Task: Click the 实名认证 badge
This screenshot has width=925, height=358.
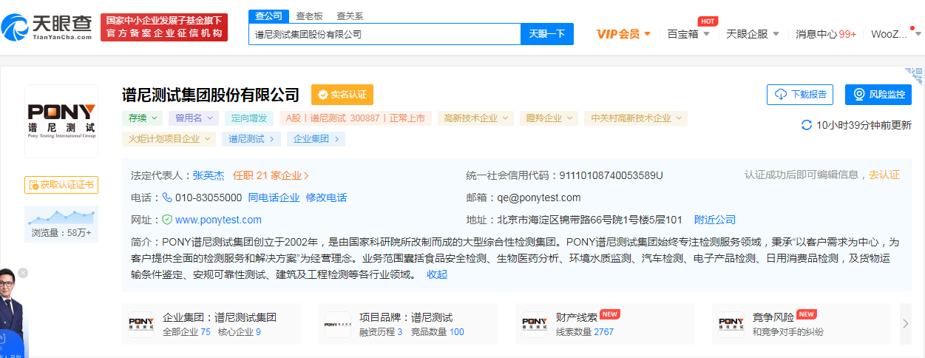Action: [342, 95]
